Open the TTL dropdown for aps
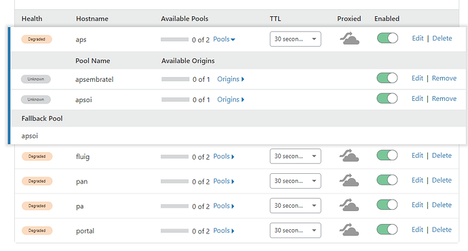The height and width of the screenshot is (251, 468). (296, 39)
